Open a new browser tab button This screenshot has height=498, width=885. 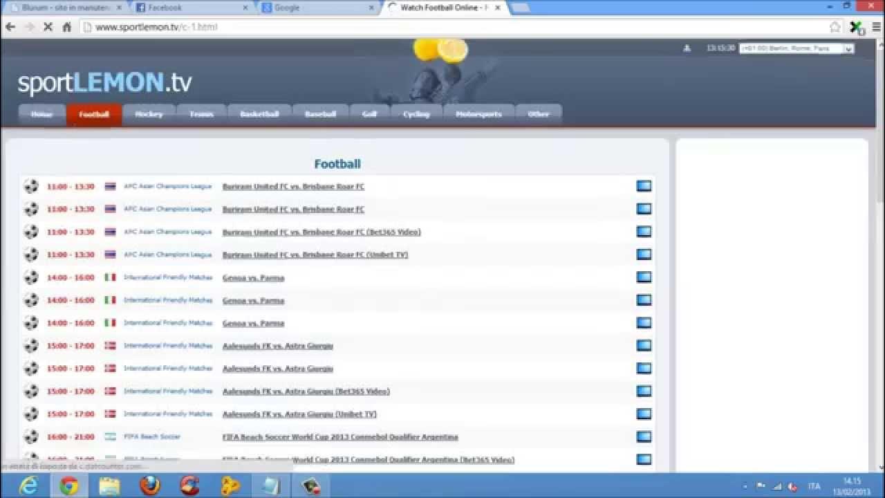click(520, 8)
